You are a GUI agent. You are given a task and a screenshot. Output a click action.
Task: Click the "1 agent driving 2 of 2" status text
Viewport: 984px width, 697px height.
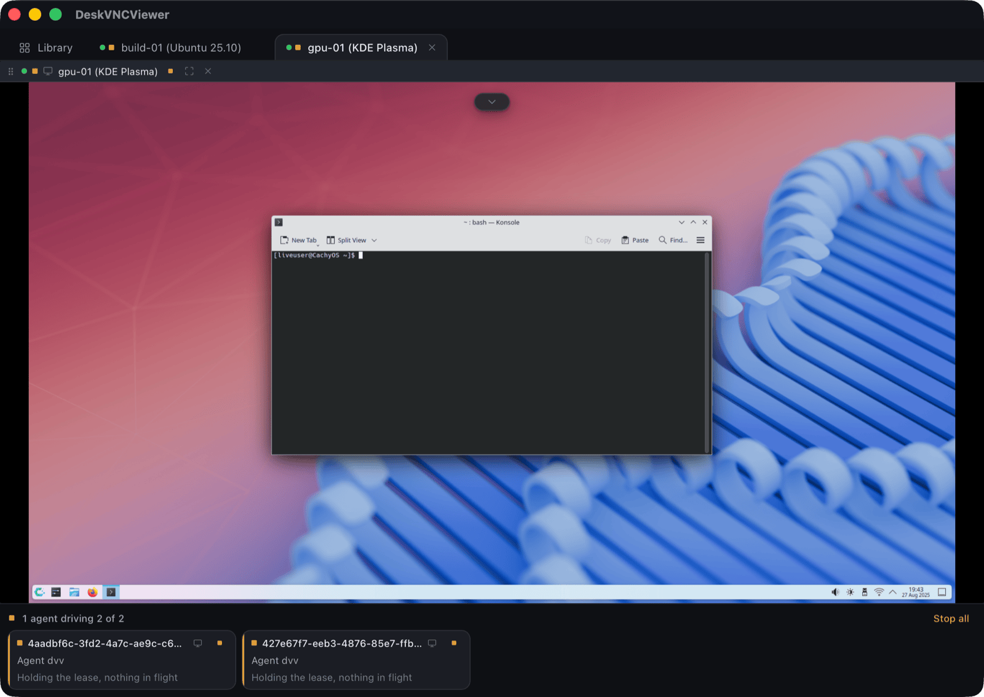pos(73,618)
